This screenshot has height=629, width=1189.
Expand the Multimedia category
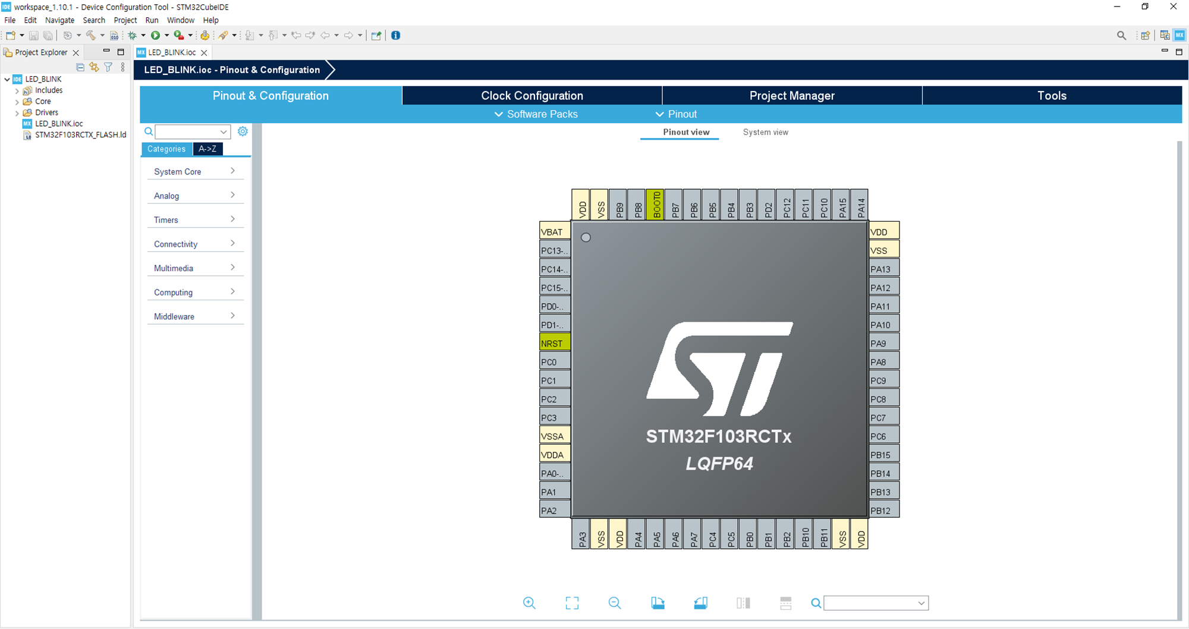point(195,268)
